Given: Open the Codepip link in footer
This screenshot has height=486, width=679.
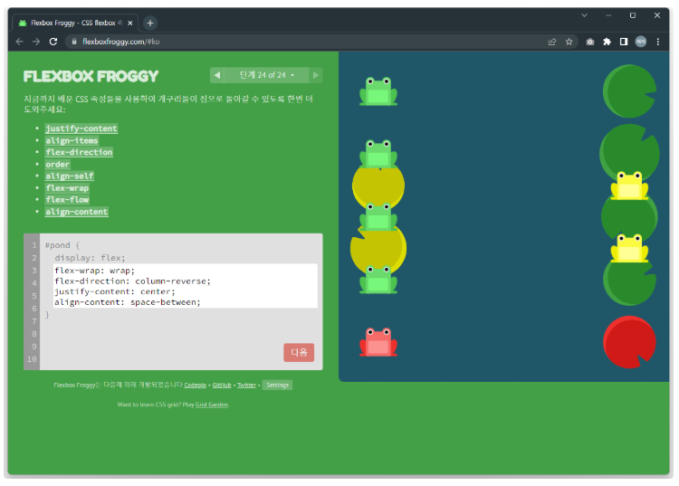Looking at the screenshot, I should coord(196,386).
